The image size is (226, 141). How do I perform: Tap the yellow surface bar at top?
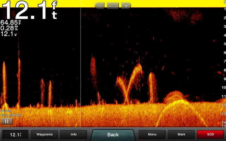coord(159,4)
